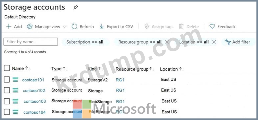Open the contoso103 storage account link
258x120 pixels.
35,101
